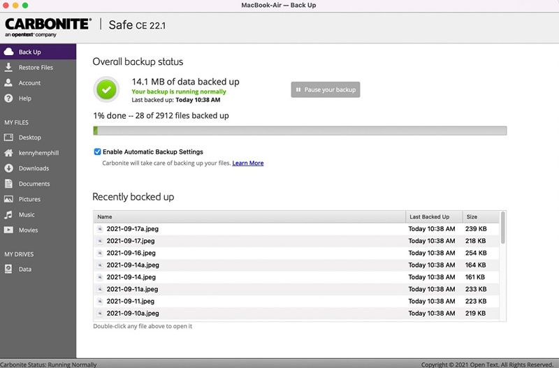Viewport: 559px width, 368px height.
Task: Open the Account page label
Action: tap(29, 83)
